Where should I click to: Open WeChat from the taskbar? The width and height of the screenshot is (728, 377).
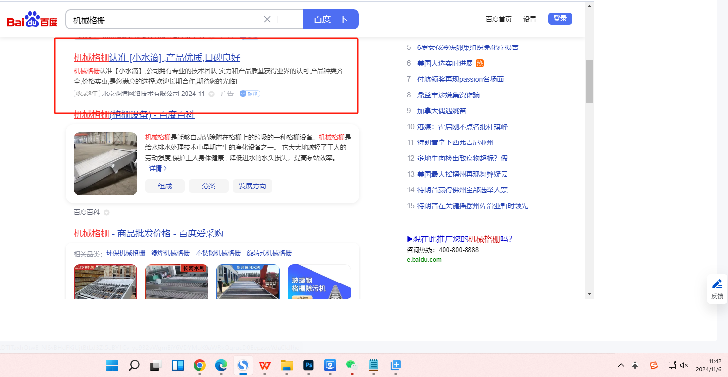(351, 365)
